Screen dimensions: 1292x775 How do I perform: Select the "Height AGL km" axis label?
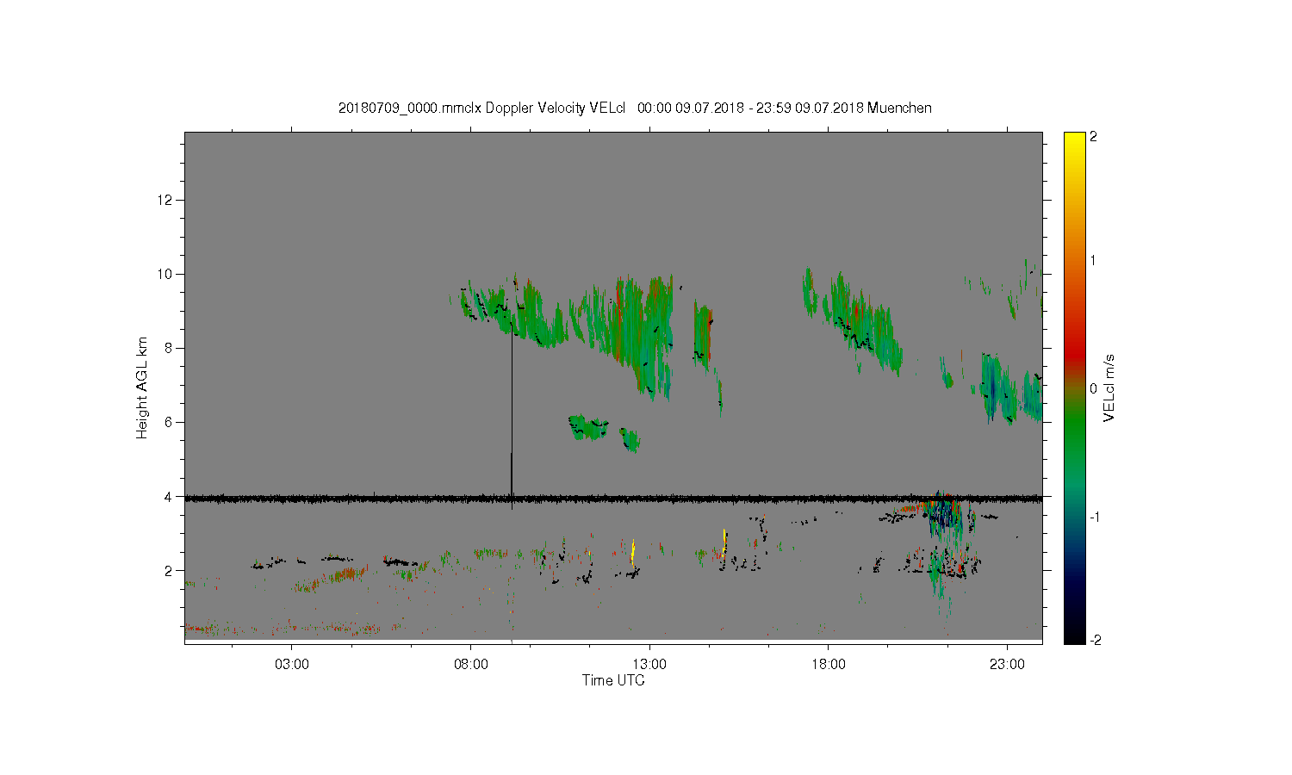[x=142, y=387]
